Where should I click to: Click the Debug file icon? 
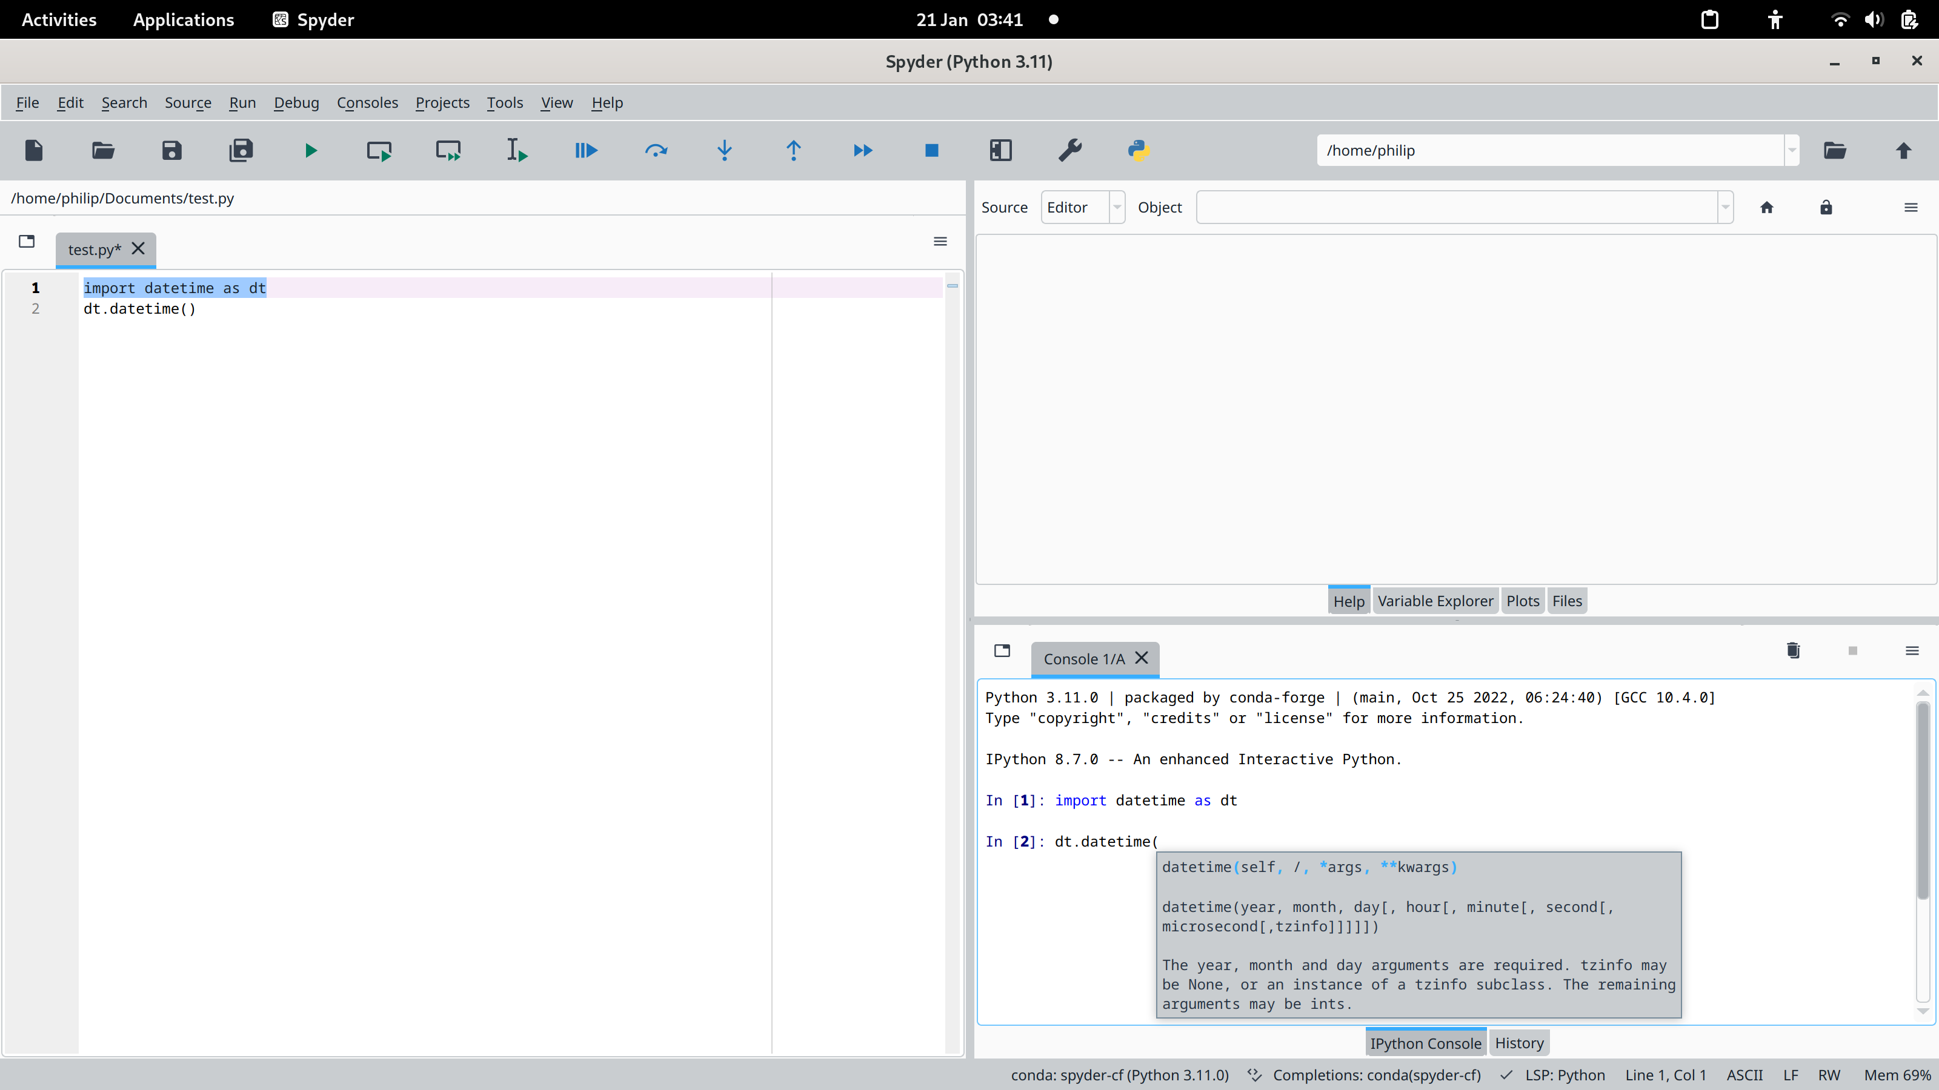(x=585, y=150)
